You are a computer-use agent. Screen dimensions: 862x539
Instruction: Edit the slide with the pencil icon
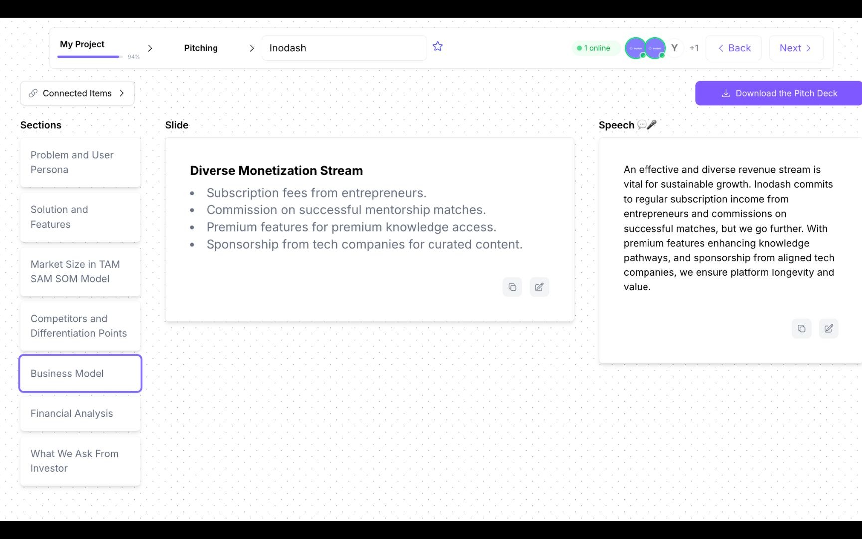point(539,287)
